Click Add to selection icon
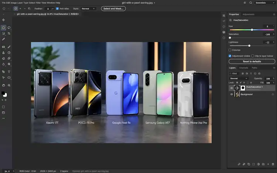The image size is (277, 173). (20, 8)
